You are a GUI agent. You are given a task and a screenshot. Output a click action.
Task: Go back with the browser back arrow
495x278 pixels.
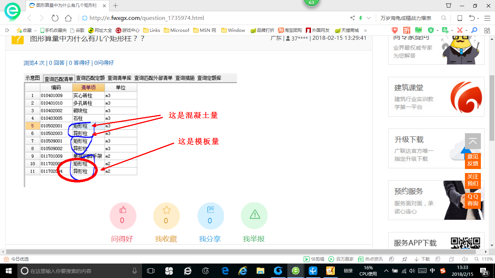pos(30,18)
